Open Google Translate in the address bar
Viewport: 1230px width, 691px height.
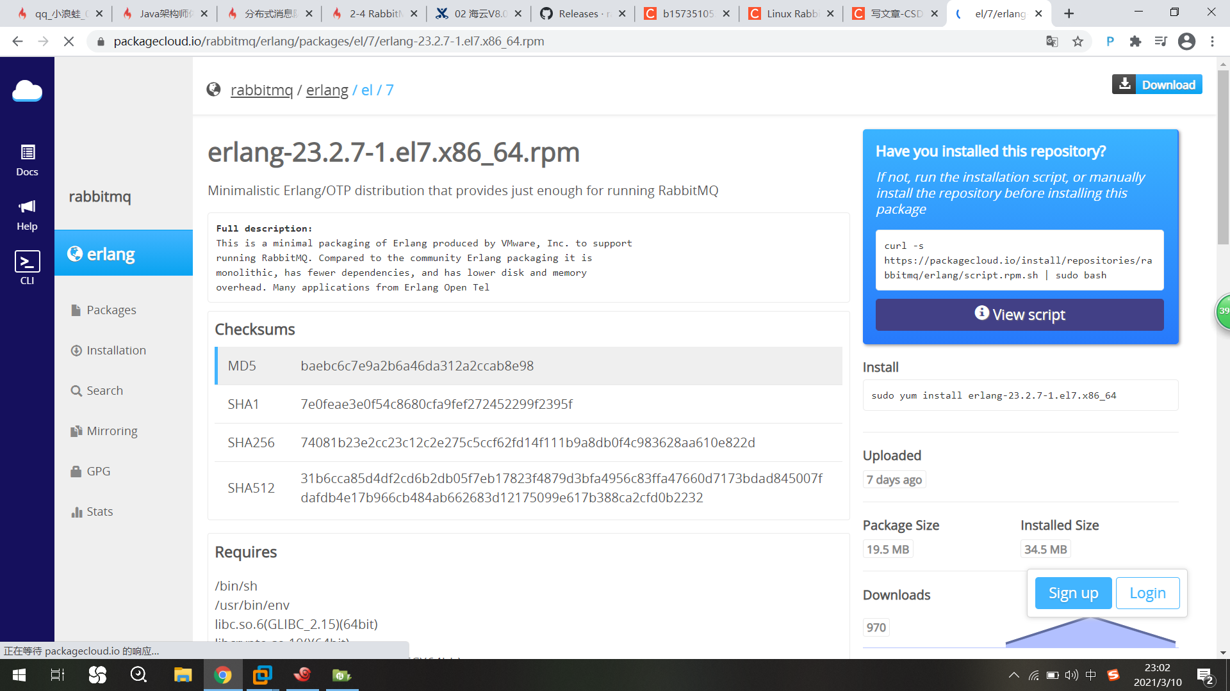1051,41
